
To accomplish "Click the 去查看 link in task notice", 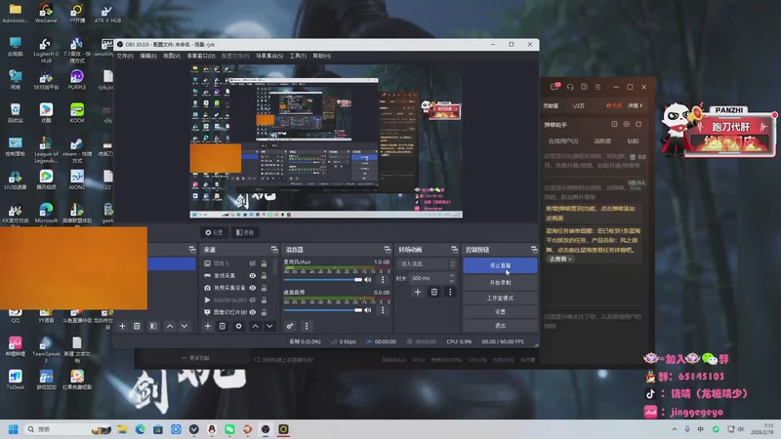I will [x=560, y=259].
